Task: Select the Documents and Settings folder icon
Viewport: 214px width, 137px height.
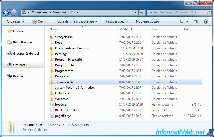Action: 52,48
